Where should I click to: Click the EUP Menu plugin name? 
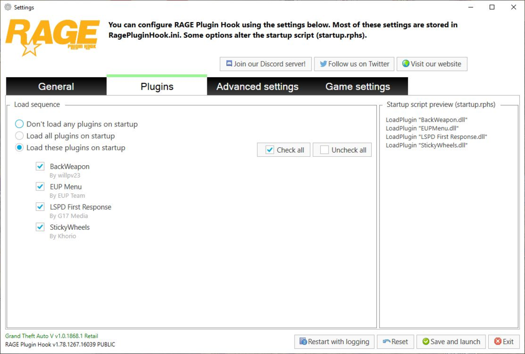(x=66, y=187)
